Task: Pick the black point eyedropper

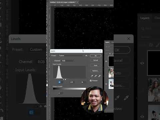Action: coord(92,76)
